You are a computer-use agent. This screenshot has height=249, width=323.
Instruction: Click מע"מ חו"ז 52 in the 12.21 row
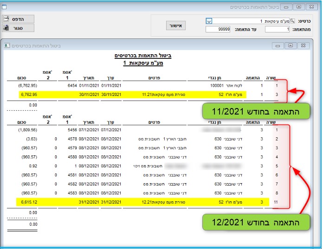[x=230, y=202]
